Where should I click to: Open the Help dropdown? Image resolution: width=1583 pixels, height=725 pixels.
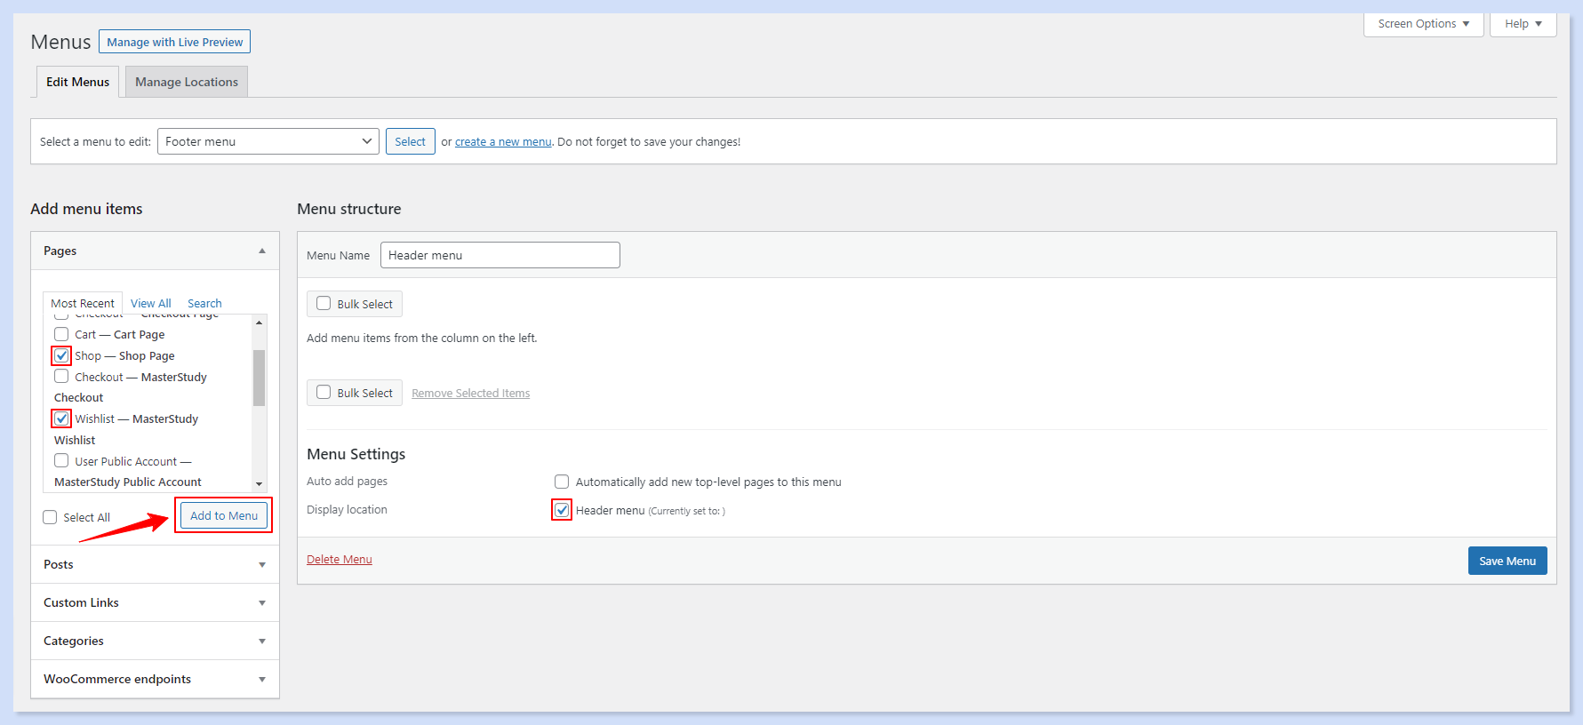[x=1523, y=24]
